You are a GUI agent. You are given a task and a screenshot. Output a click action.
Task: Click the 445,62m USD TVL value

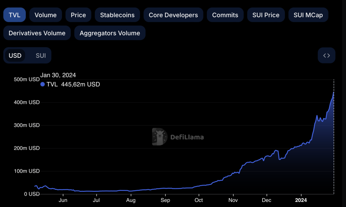click(80, 84)
